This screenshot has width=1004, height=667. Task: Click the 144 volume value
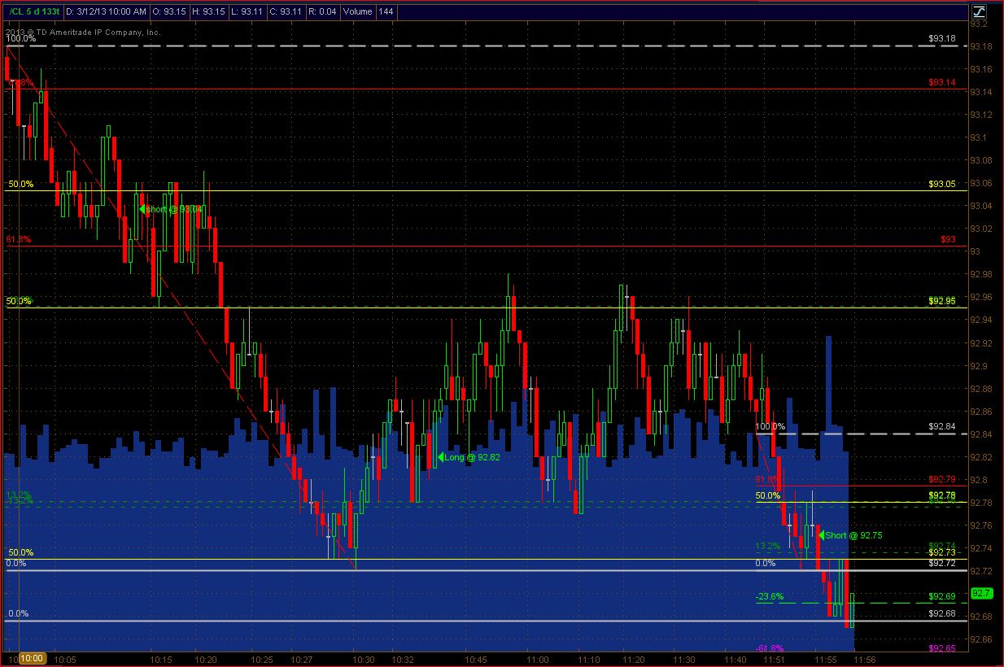click(386, 11)
